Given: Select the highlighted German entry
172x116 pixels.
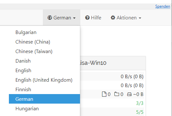Looking at the screenshot, I should click(x=44, y=99).
